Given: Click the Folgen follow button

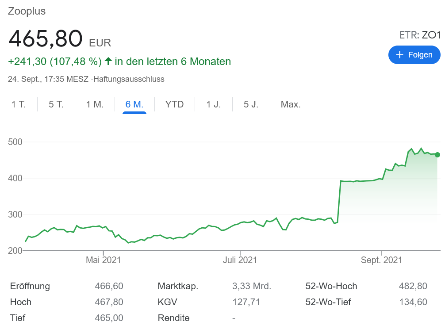Looking at the screenshot, I should point(414,55).
